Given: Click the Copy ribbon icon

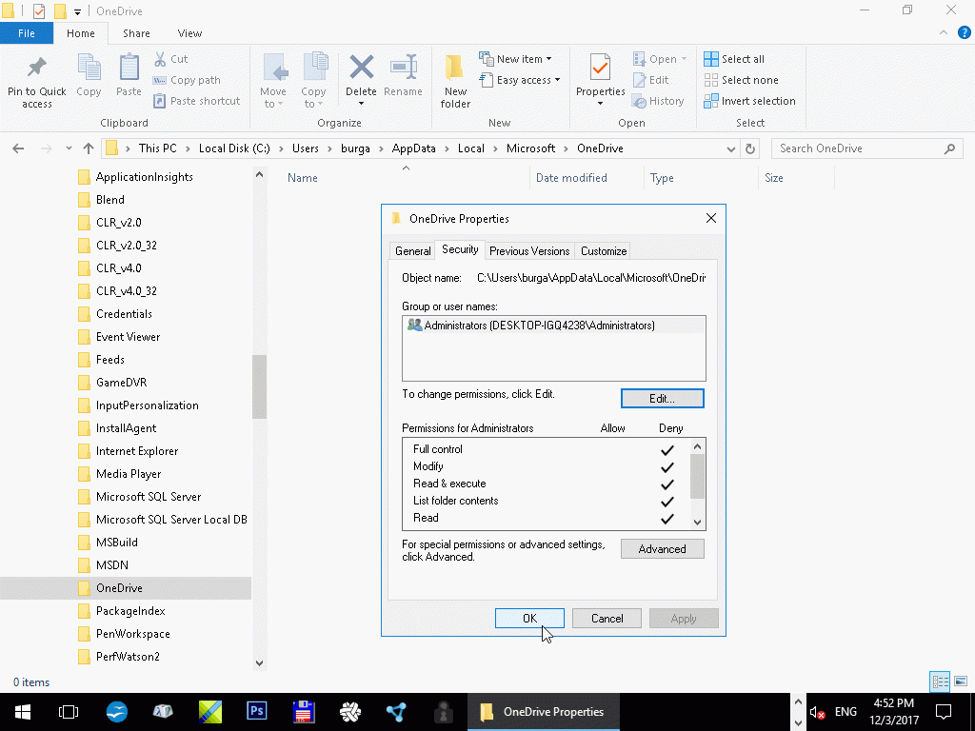Looking at the screenshot, I should pyautogui.click(x=89, y=68).
